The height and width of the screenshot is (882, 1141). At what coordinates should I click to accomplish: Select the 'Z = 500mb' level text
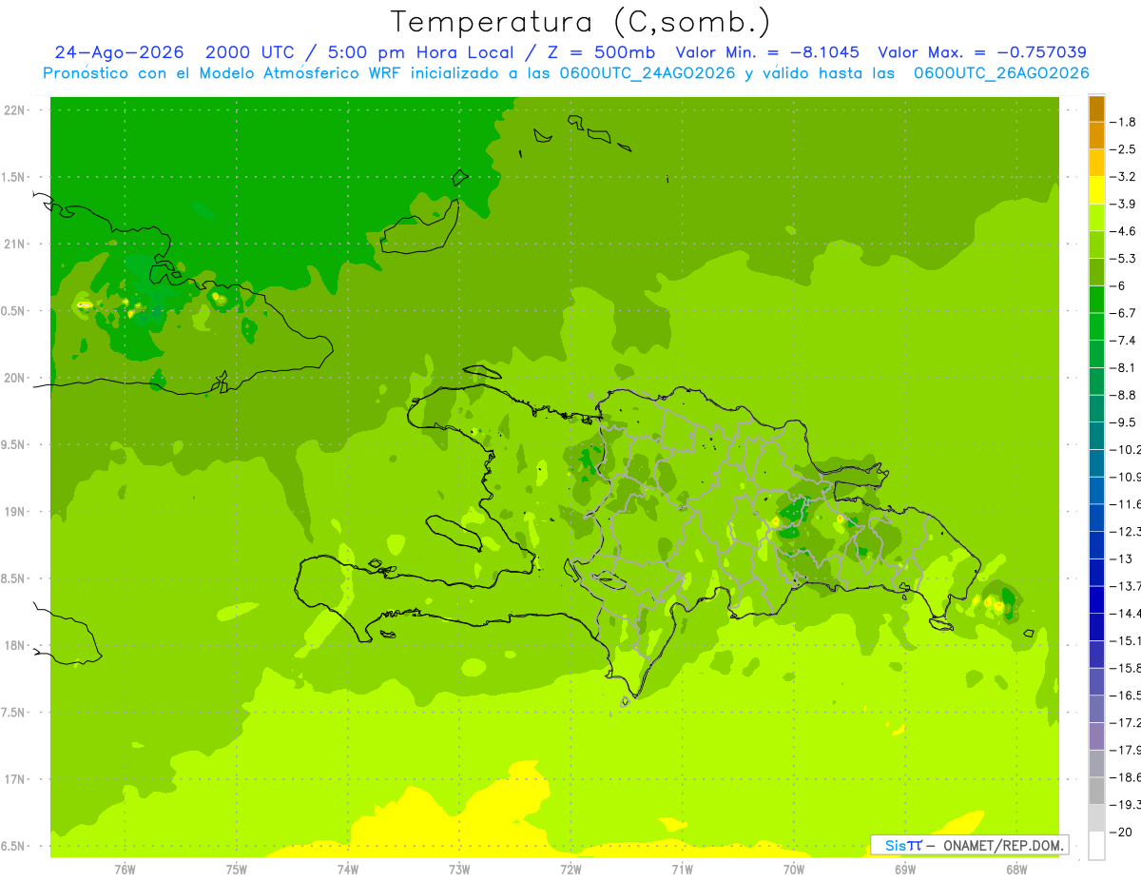pos(601,52)
